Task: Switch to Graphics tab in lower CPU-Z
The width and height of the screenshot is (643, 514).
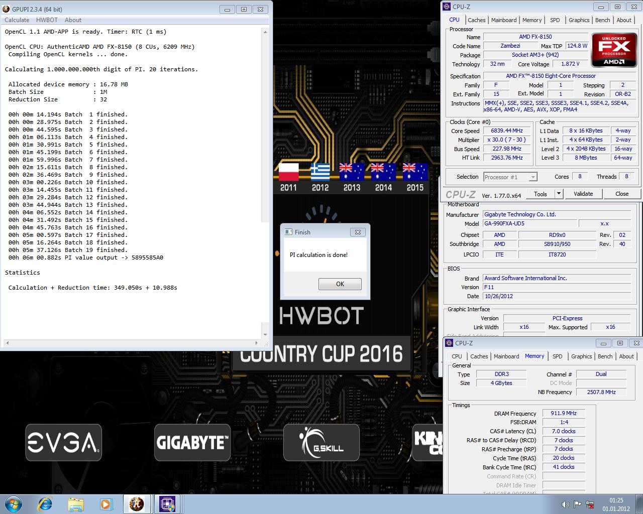Action: (581, 356)
